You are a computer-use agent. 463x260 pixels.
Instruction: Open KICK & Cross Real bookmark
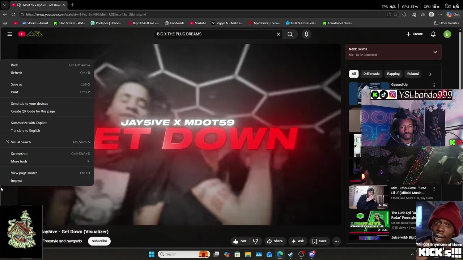pos(301,23)
